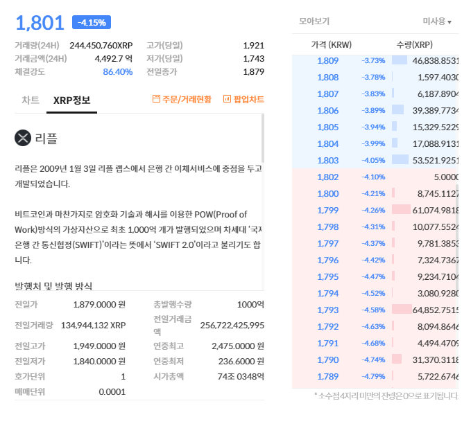Select bid price 1,796 row
Viewport: 471px width, 426px height.
[x=375, y=260]
